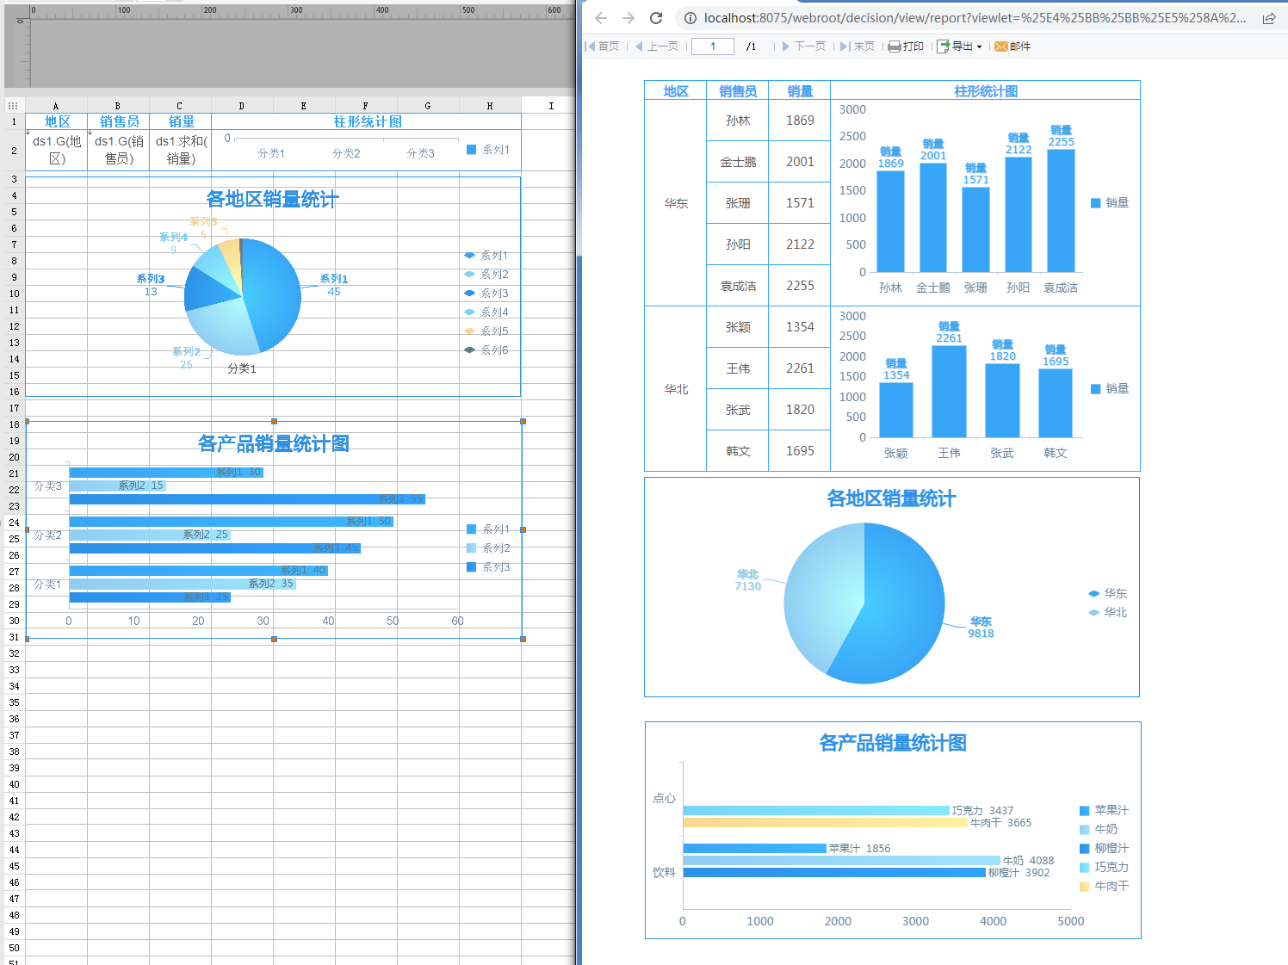Toggle 牛奶 series in product chart legend

[x=1099, y=830]
